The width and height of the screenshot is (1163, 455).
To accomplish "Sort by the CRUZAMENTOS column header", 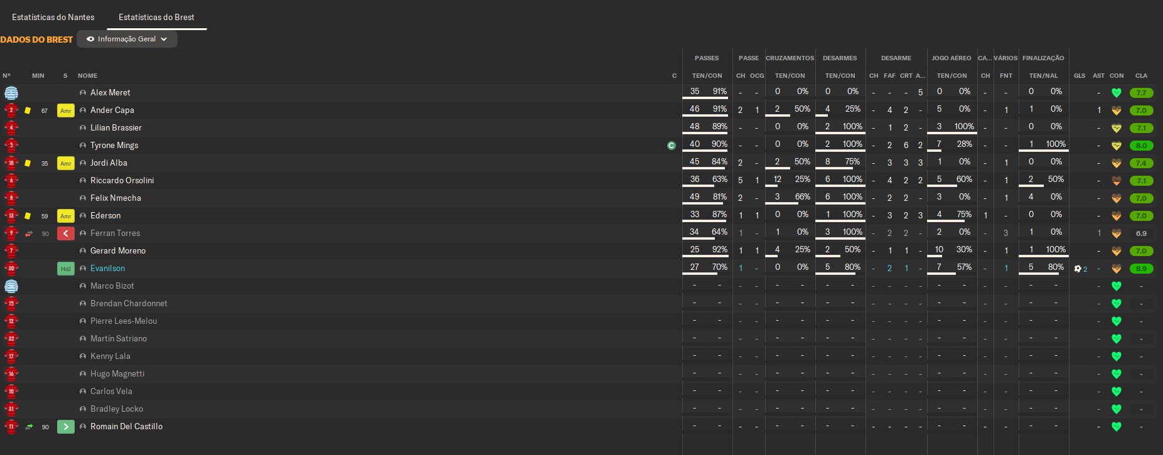I will pyautogui.click(x=790, y=58).
